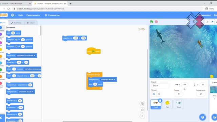
Task: Select the light blue Sensing category circle
Action: (1, 63)
